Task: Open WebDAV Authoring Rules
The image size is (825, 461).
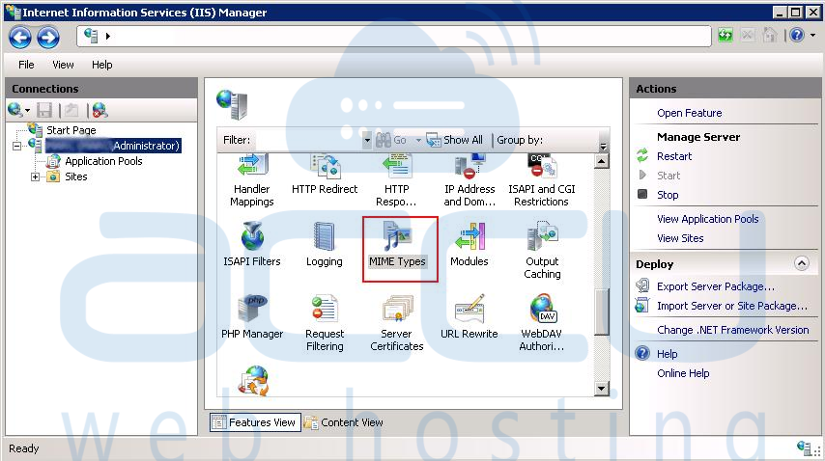Action: 541,322
